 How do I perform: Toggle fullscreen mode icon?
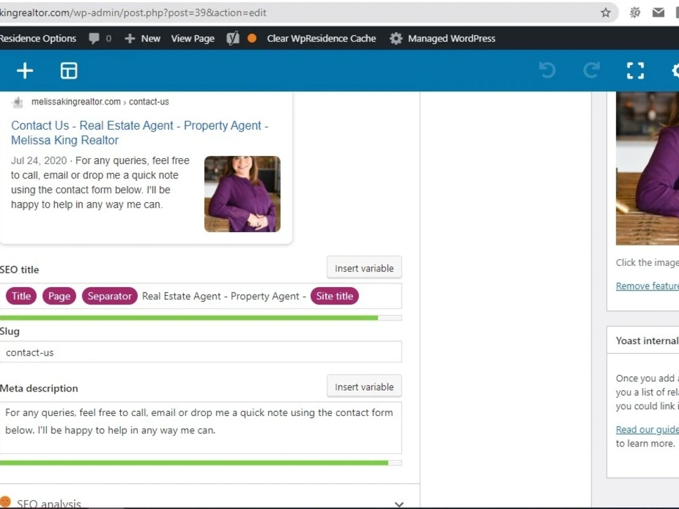(x=636, y=71)
